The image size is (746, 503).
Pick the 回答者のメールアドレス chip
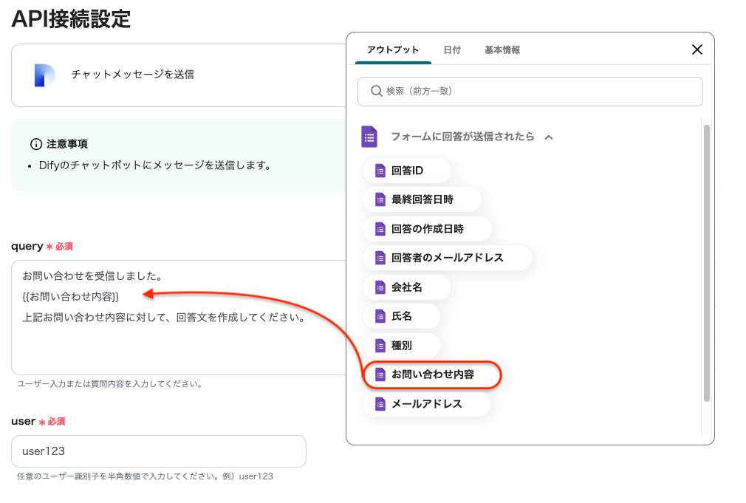coord(446,258)
